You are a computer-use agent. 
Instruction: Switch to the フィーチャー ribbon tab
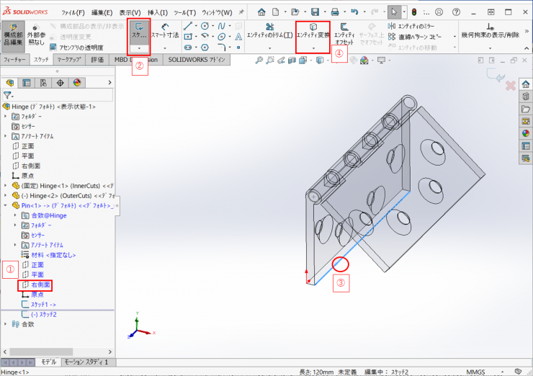tap(15, 60)
